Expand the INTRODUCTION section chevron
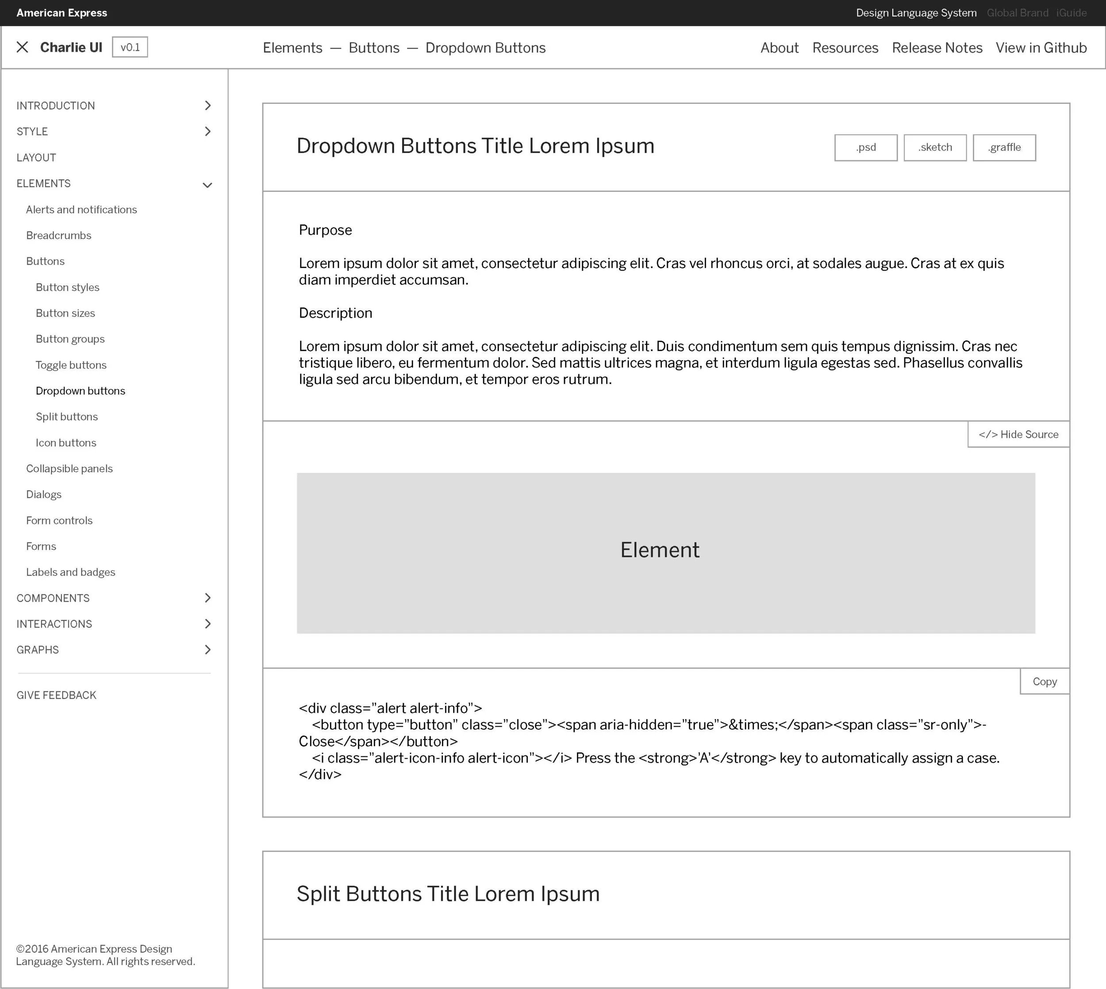The image size is (1106, 989). pyautogui.click(x=207, y=105)
